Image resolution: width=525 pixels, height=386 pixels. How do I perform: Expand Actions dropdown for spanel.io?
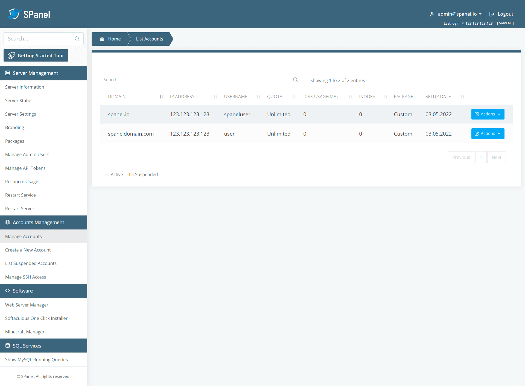click(488, 114)
